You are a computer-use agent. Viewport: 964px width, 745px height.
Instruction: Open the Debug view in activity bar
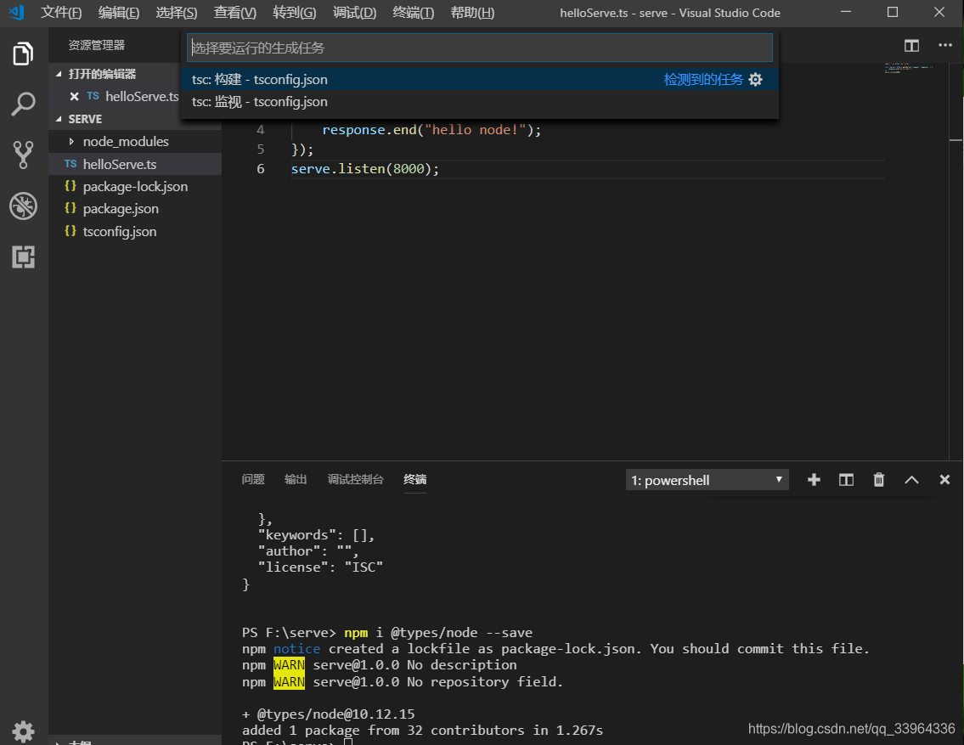click(x=24, y=206)
